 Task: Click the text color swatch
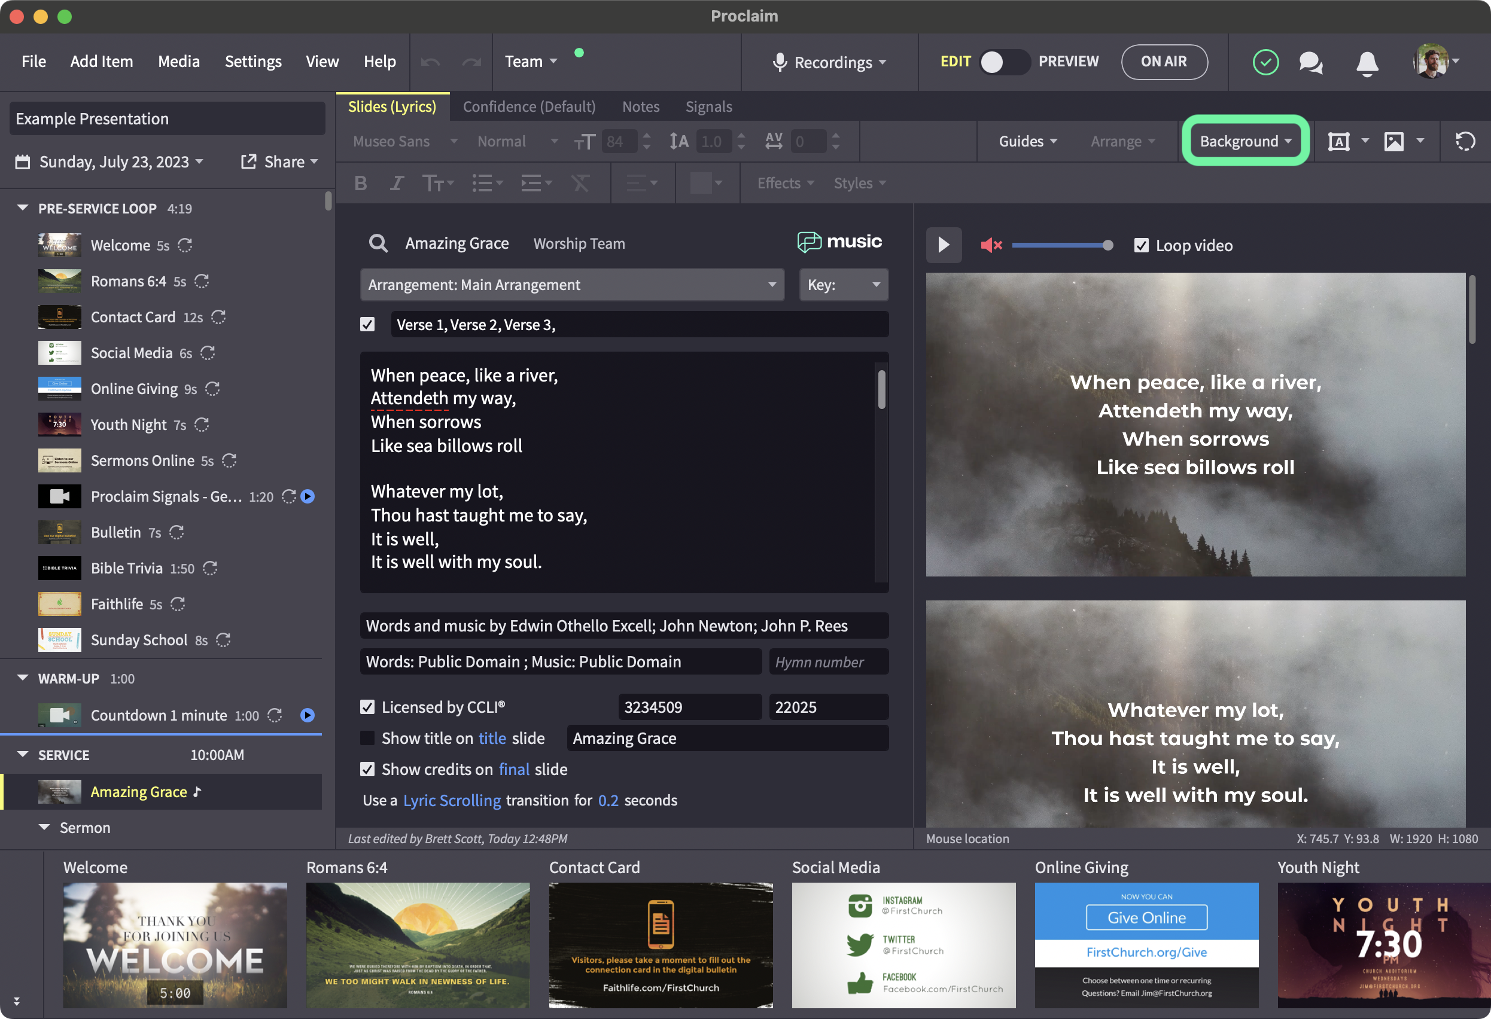[x=701, y=184]
